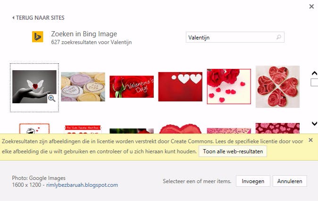Close the image search dialog
This screenshot has width=318, height=201.
[311, 7]
